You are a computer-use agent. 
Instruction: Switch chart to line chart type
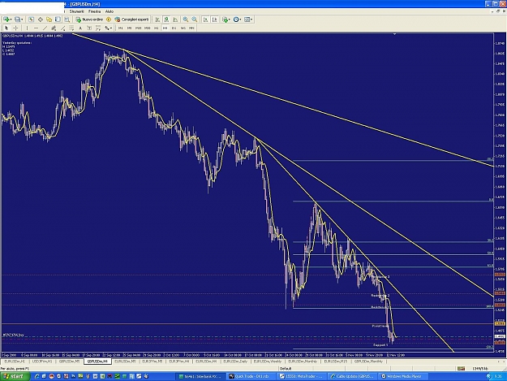pos(175,19)
